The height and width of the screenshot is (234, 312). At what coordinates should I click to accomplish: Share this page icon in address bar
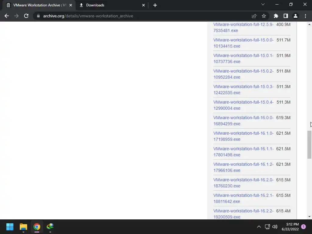tap(254, 16)
